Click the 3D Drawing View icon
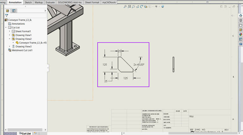The height and width of the screenshot is (135, 243). pyautogui.click(x=146, y=7)
